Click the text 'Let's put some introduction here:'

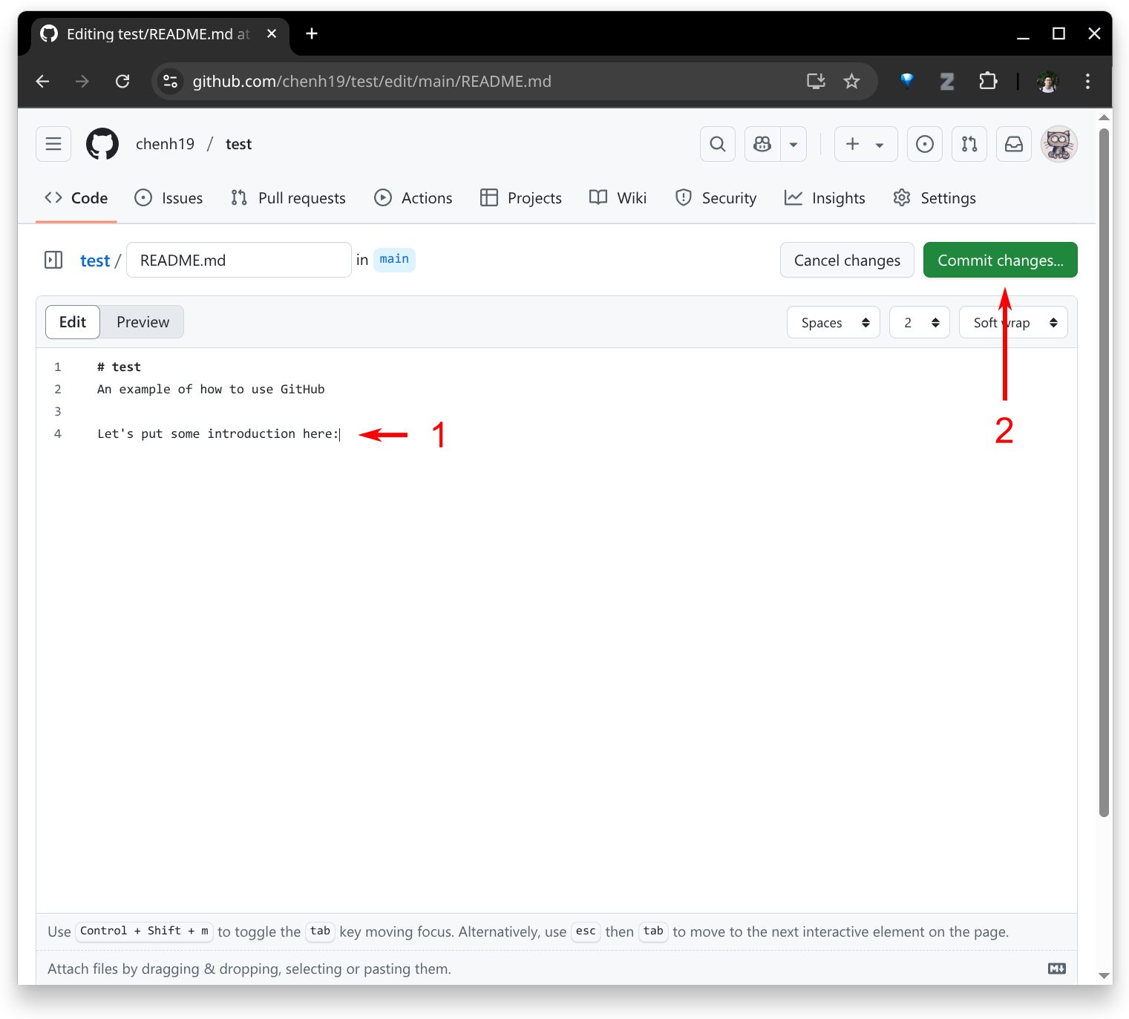pos(217,433)
